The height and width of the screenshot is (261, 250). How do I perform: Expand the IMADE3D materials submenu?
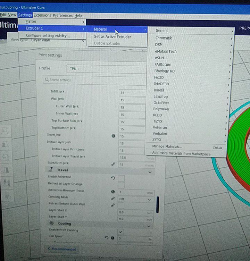(188, 84)
